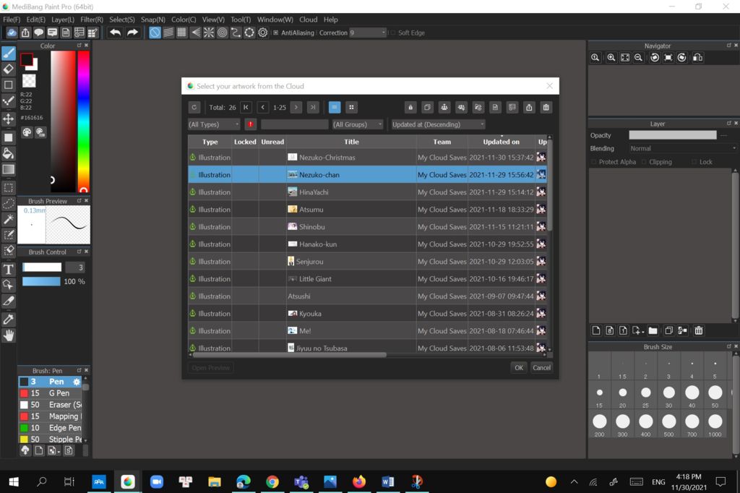Select the Move tool in the left toolbar
Screen dimensions: 740x493
tap(9, 119)
